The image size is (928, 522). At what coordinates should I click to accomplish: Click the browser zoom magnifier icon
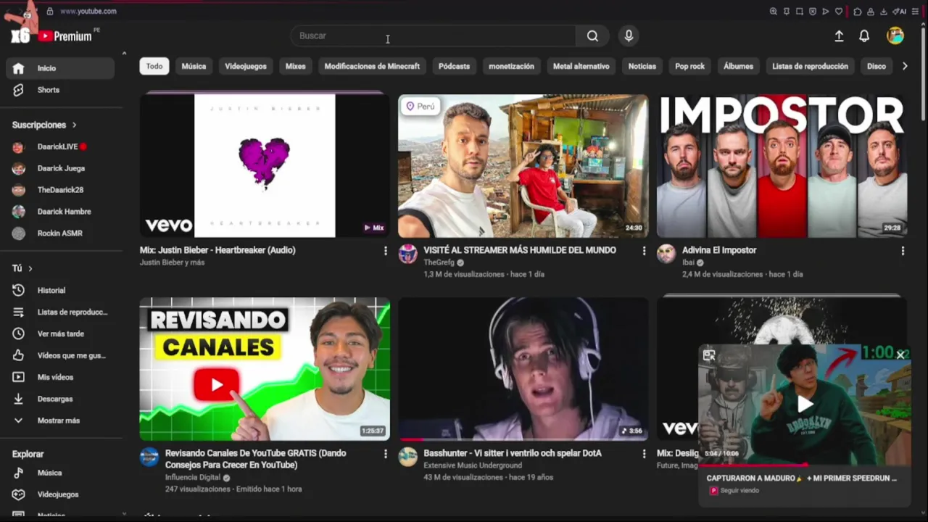click(774, 12)
